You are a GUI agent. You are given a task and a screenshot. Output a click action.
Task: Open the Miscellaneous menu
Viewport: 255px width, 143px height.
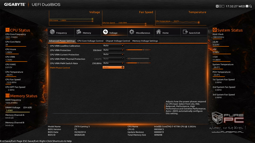click(141, 32)
